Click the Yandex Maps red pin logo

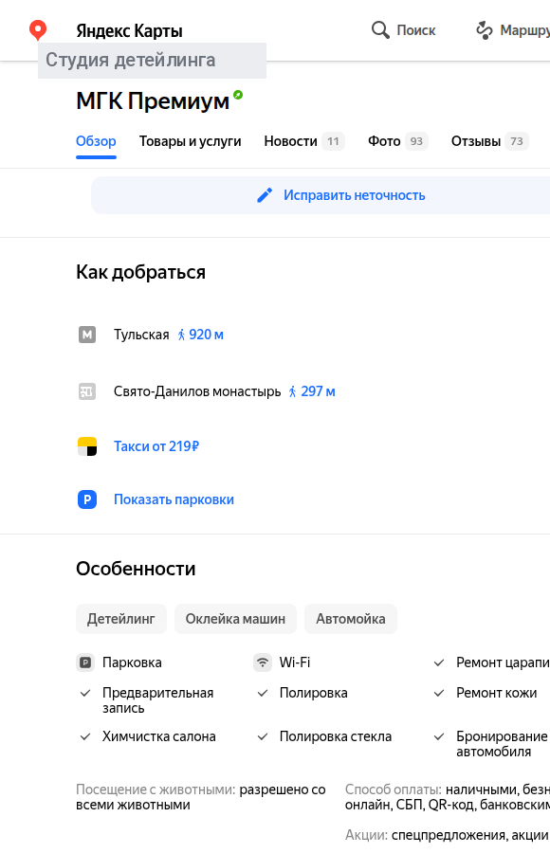point(38,30)
